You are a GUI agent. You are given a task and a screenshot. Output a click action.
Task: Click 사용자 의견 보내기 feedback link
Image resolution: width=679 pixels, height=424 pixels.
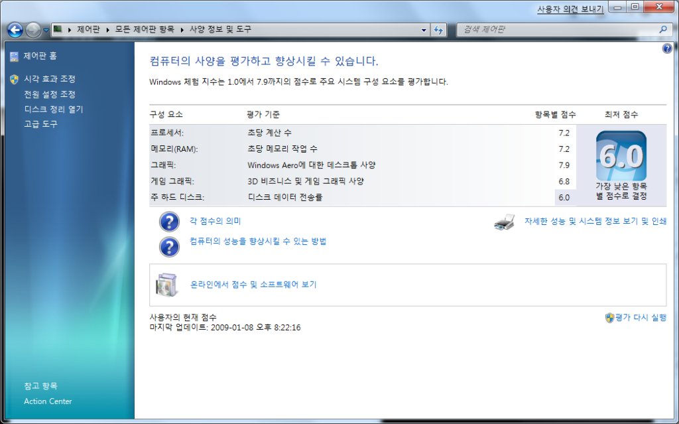point(570,9)
